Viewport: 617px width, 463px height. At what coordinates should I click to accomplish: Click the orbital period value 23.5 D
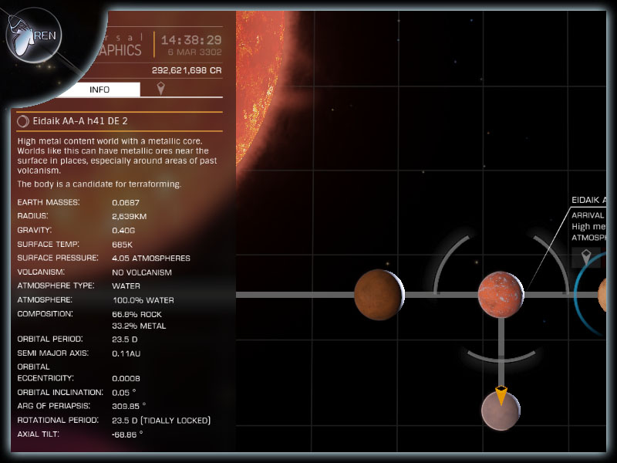pyautogui.click(x=125, y=340)
